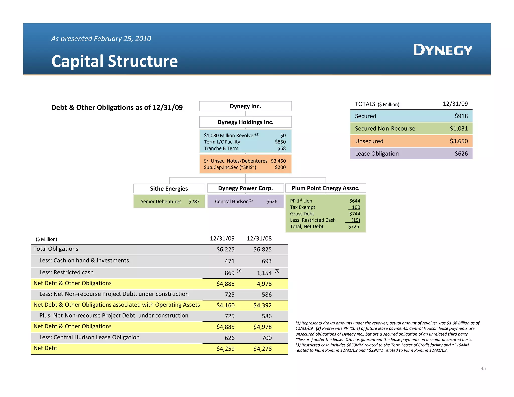Click the Central Hudson $626 entry

[246, 201]
